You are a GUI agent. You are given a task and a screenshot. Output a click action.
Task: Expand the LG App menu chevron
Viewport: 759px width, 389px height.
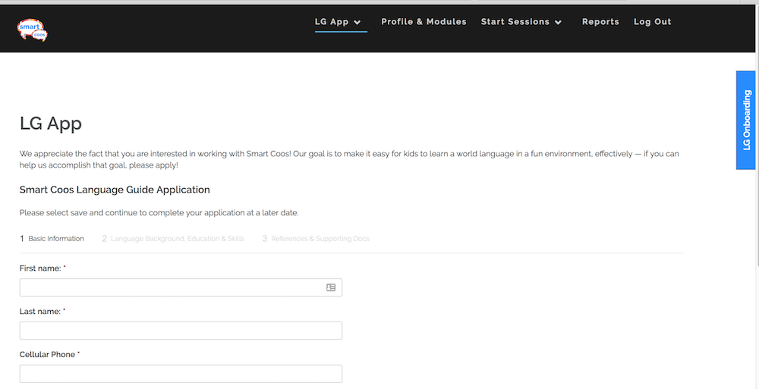pos(357,22)
